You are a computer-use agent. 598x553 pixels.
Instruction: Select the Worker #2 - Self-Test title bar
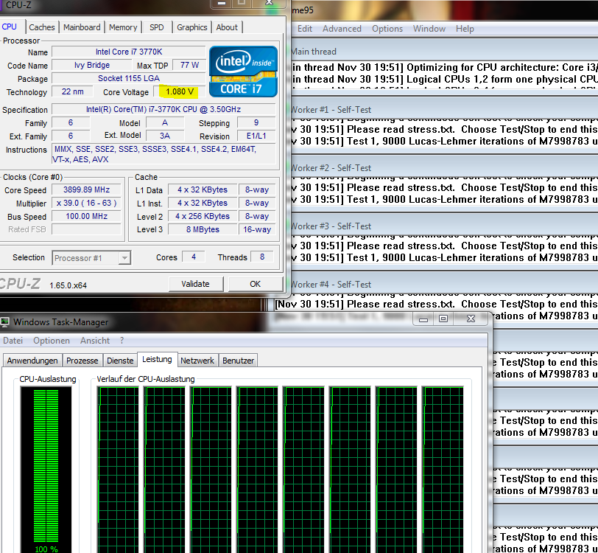point(444,168)
